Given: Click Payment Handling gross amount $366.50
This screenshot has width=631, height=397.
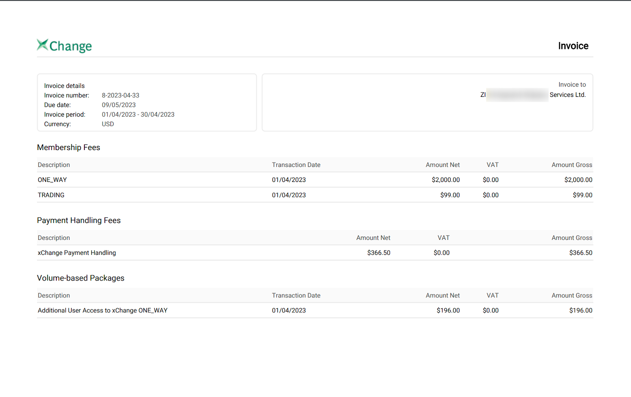Looking at the screenshot, I should [581, 253].
